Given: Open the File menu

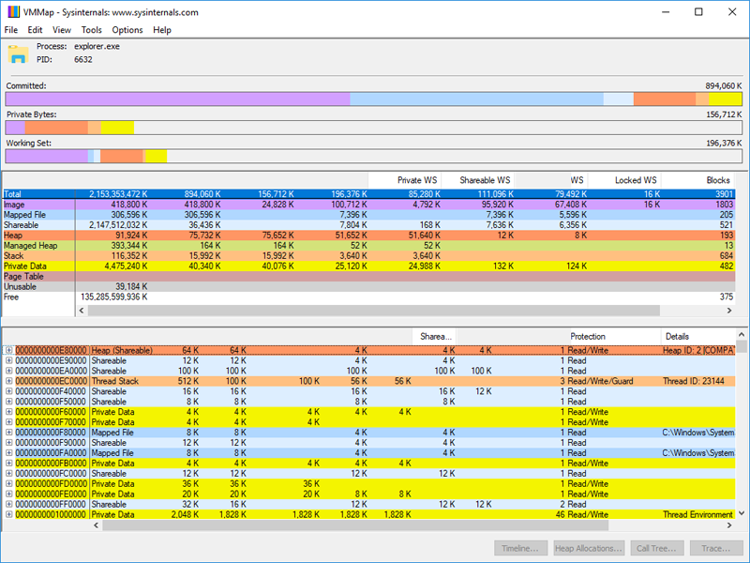Looking at the screenshot, I should pyautogui.click(x=11, y=30).
